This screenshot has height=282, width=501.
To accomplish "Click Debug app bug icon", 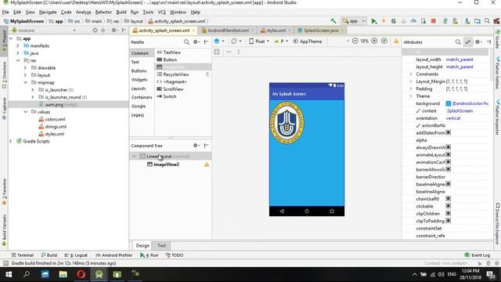I will coord(393,21).
